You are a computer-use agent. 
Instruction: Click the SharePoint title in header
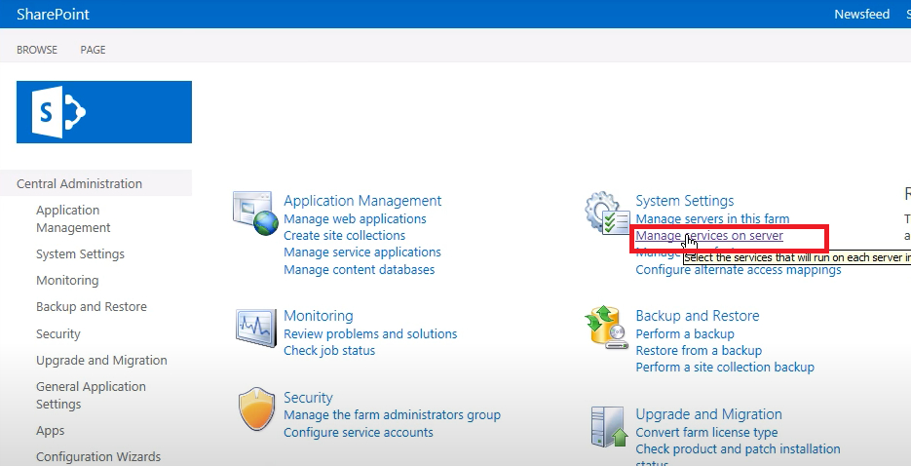pos(53,14)
